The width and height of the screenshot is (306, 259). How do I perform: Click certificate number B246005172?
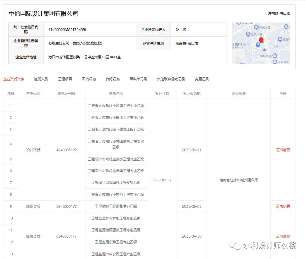[67, 206]
